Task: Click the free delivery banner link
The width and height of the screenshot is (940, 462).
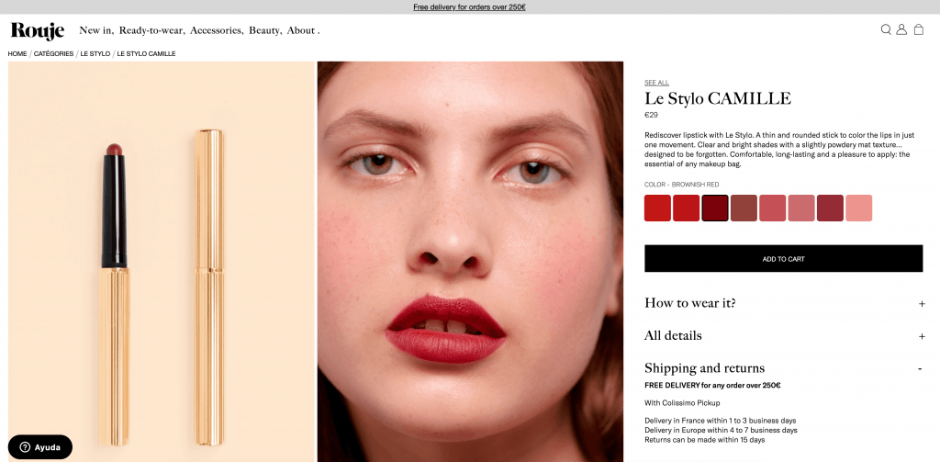Action: coord(469,7)
